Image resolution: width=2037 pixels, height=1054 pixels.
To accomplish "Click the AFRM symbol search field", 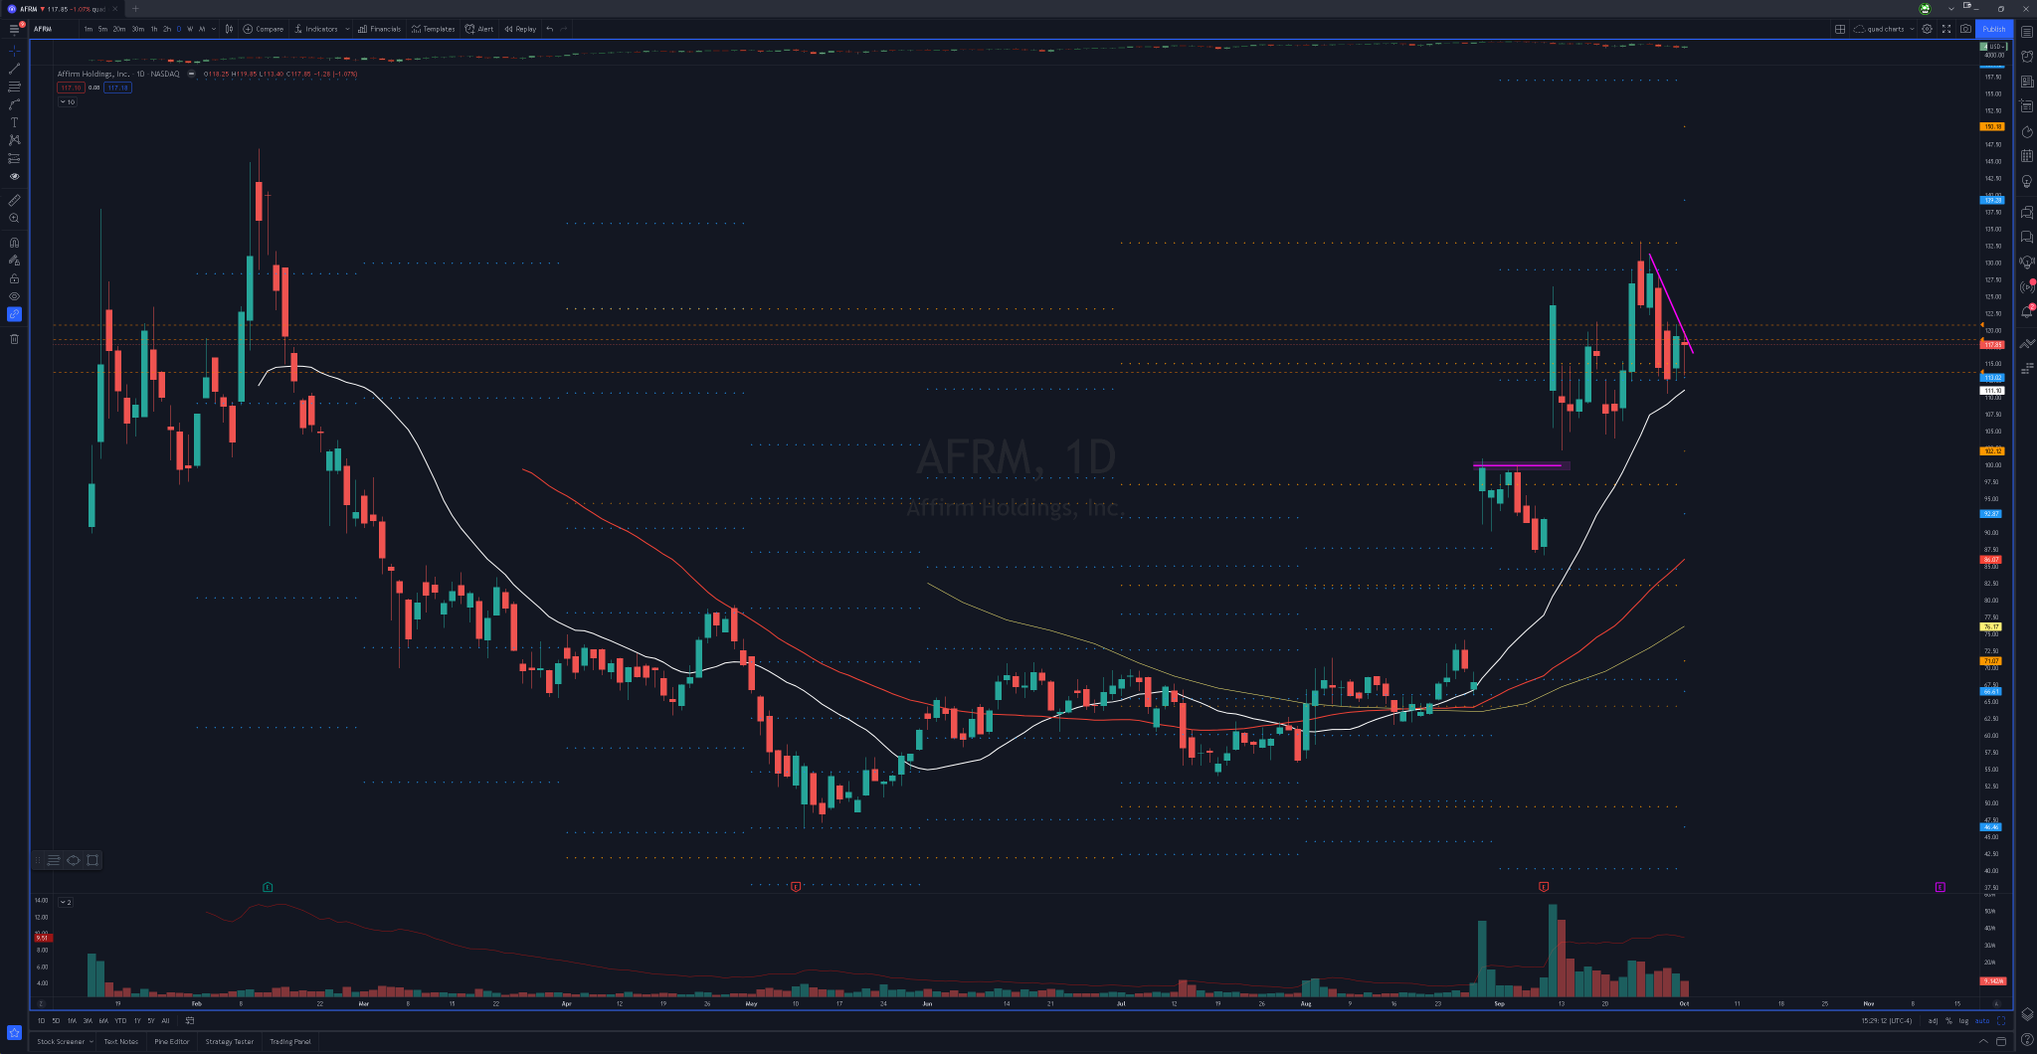I will [55, 29].
